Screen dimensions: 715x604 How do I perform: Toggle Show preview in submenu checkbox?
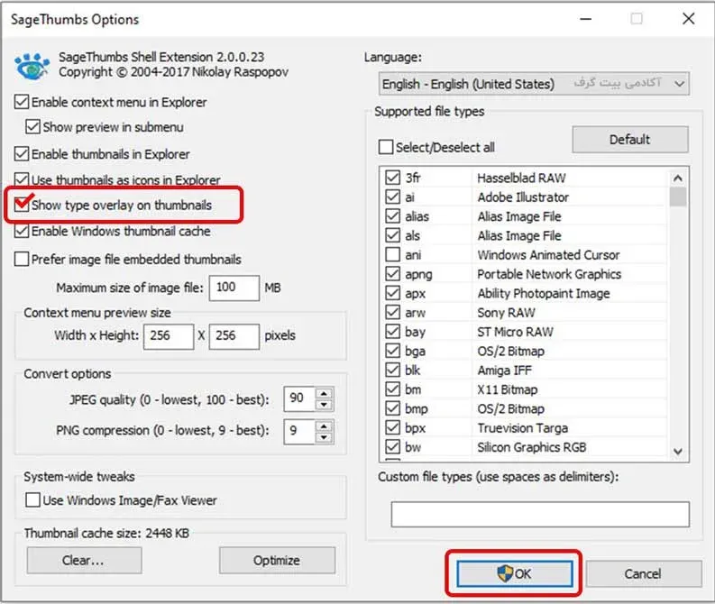32,127
